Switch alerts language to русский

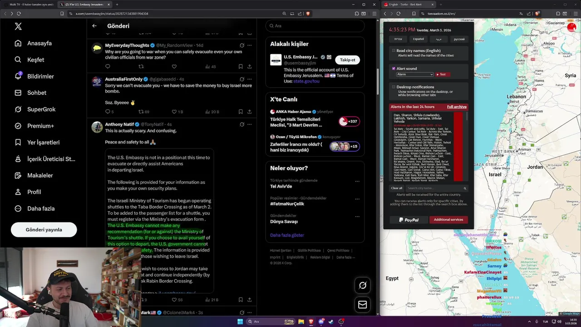tap(459, 39)
